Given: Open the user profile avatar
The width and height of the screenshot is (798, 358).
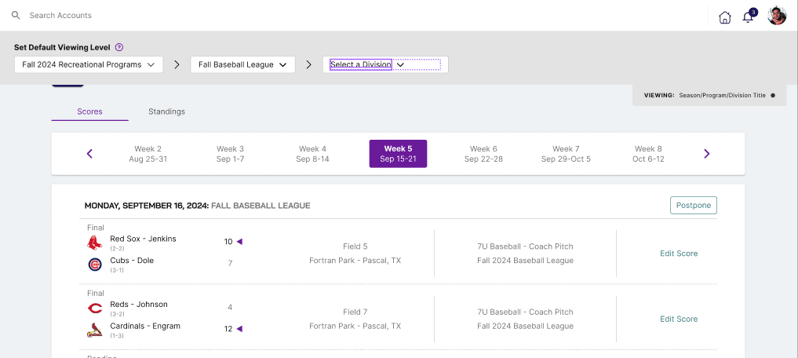Looking at the screenshot, I should pyautogui.click(x=777, y=16).
